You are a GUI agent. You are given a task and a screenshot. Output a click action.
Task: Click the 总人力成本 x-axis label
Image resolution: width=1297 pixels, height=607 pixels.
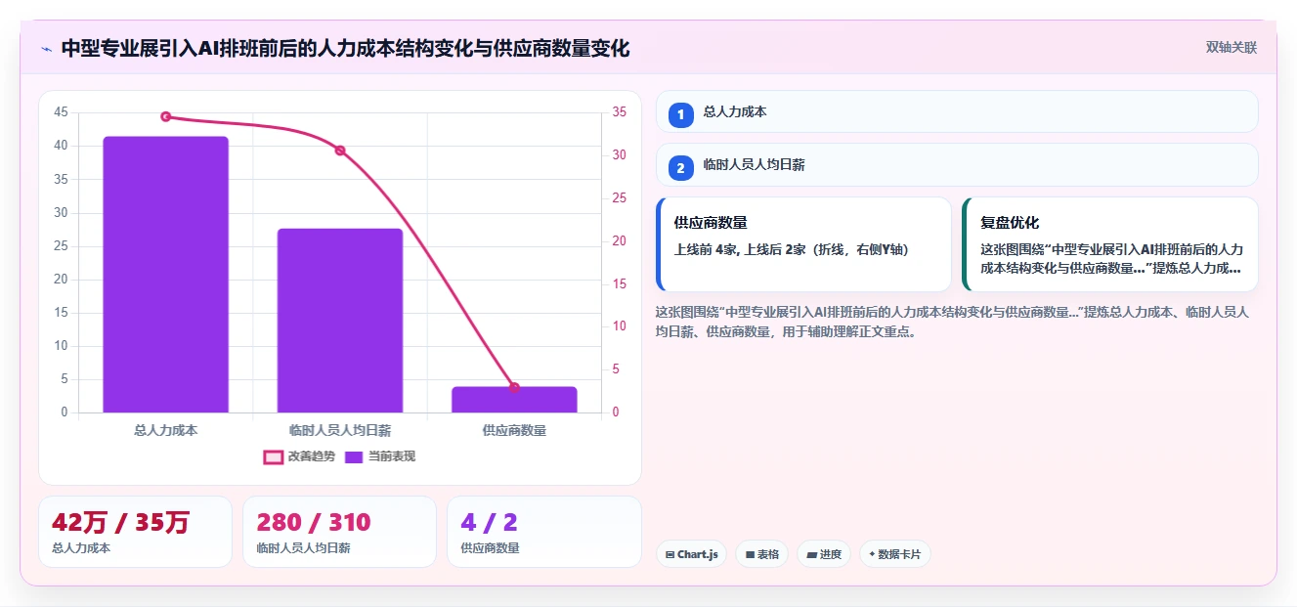pos(165,430)
